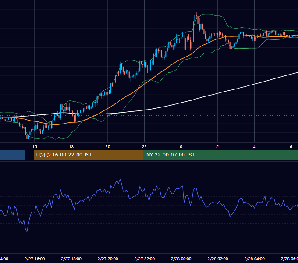This screenshot has width=298, height=263.
Task: Click the 2/27 20:00 oscillator time label
Action: pos(108,259)
